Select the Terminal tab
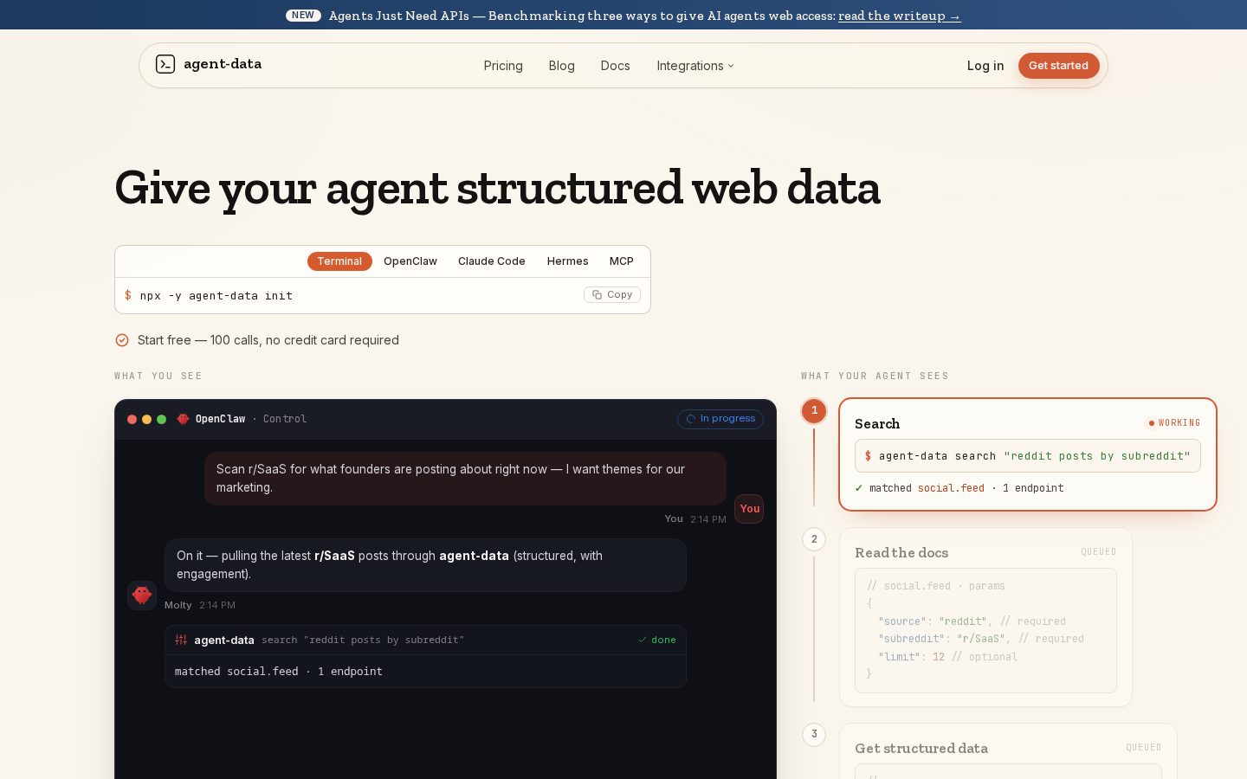 coord(339,261)
